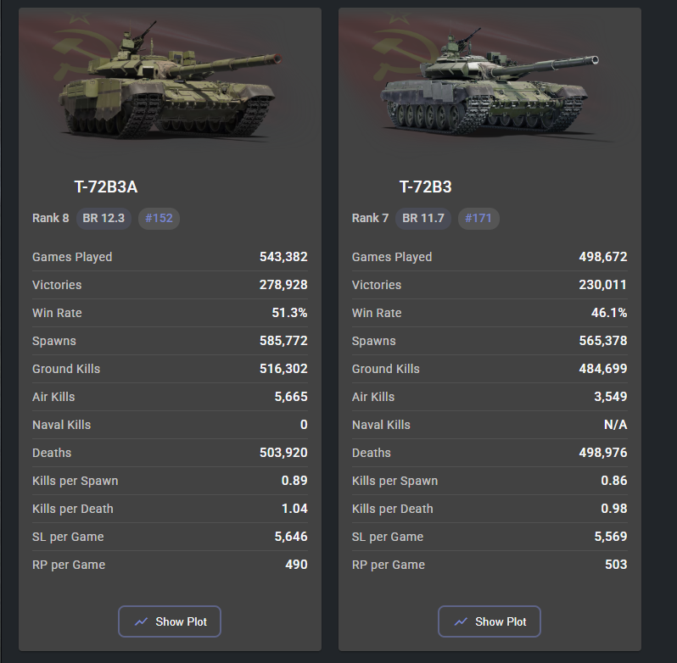
Task: Click the Rank 7 label
Action: pyautogui.click(x=371, y=218)
